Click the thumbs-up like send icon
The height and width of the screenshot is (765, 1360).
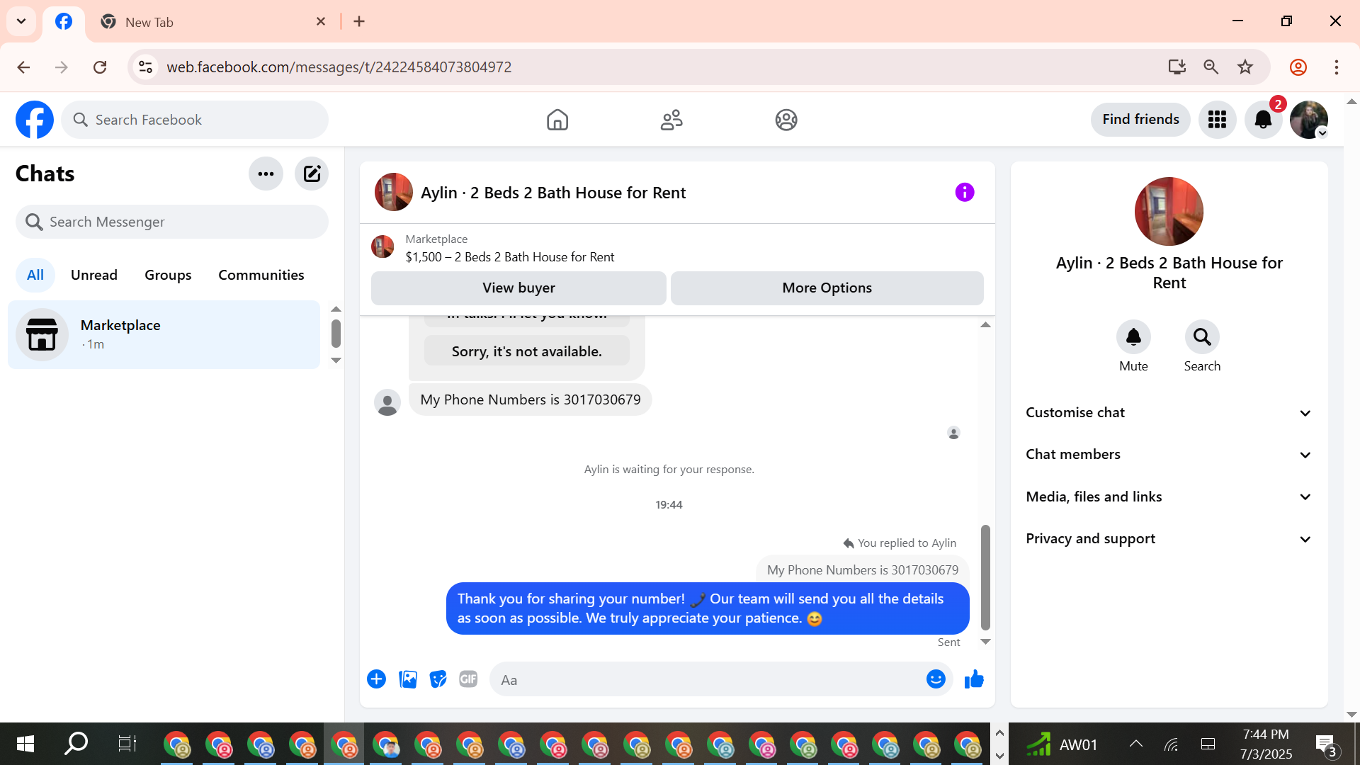point(974,679)
